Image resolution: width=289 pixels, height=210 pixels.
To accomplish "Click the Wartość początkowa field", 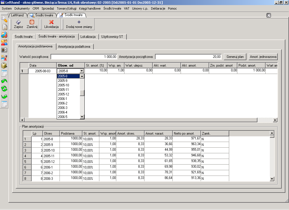I will pos(84,57).
